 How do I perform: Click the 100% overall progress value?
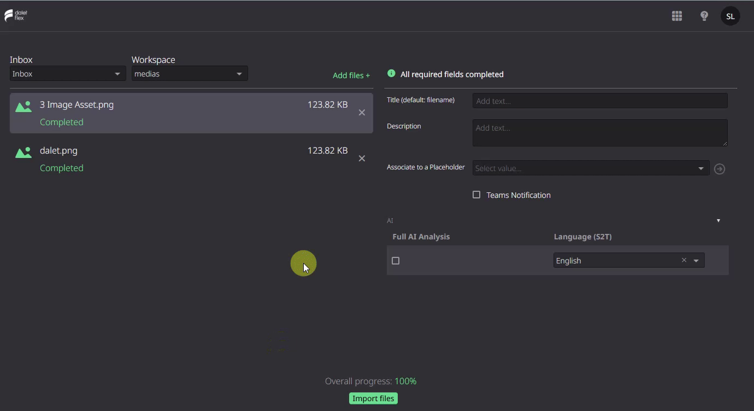click(405, 381)
